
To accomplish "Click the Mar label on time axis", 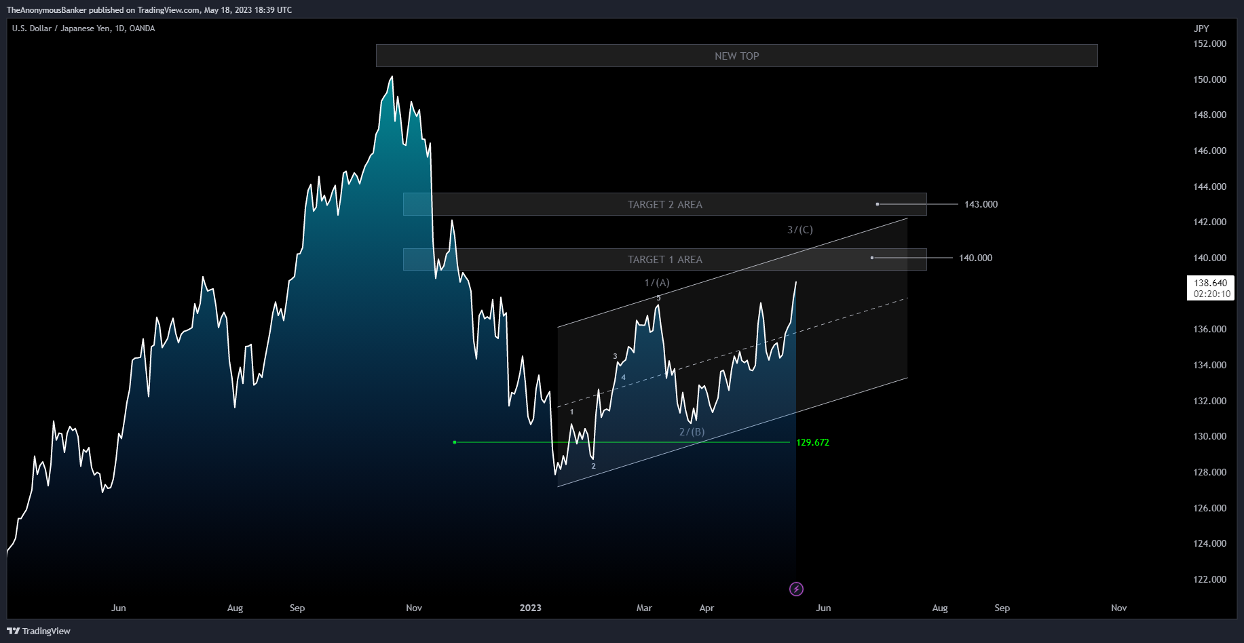I will click(644, 608).
